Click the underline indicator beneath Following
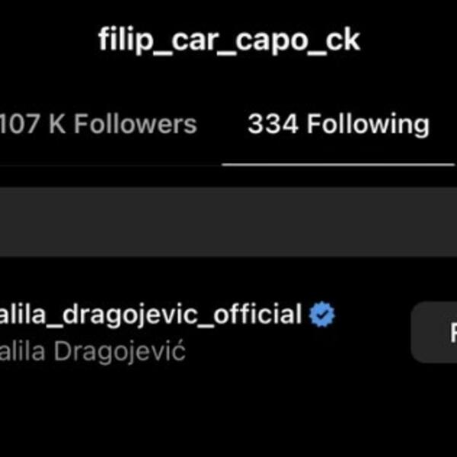The image size is (457, 457). [x=338, y=165]
